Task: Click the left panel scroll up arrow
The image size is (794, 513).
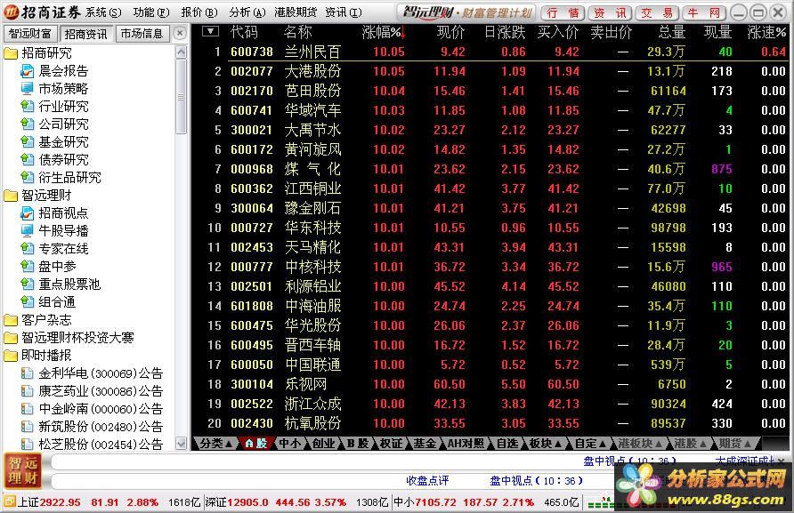Action: tap(181, 52)
